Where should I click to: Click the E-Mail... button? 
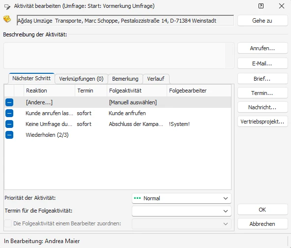coord(262,63)
